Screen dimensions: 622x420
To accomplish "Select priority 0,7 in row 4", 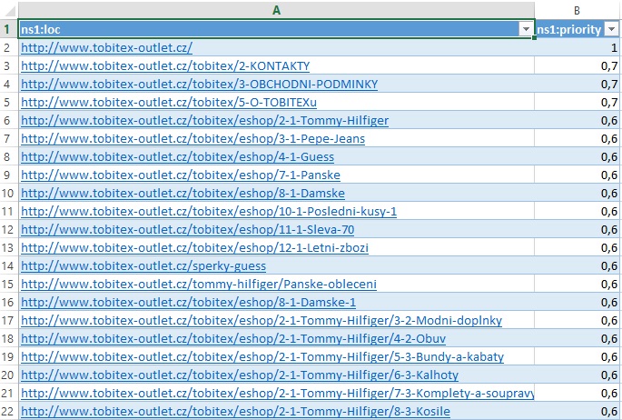I will pyautogui.click(x=578, y=85).
